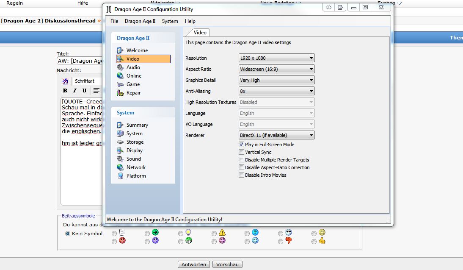Click the Display monitor icon
This screenshot has width=463, height=270.
tap(120, 150)
